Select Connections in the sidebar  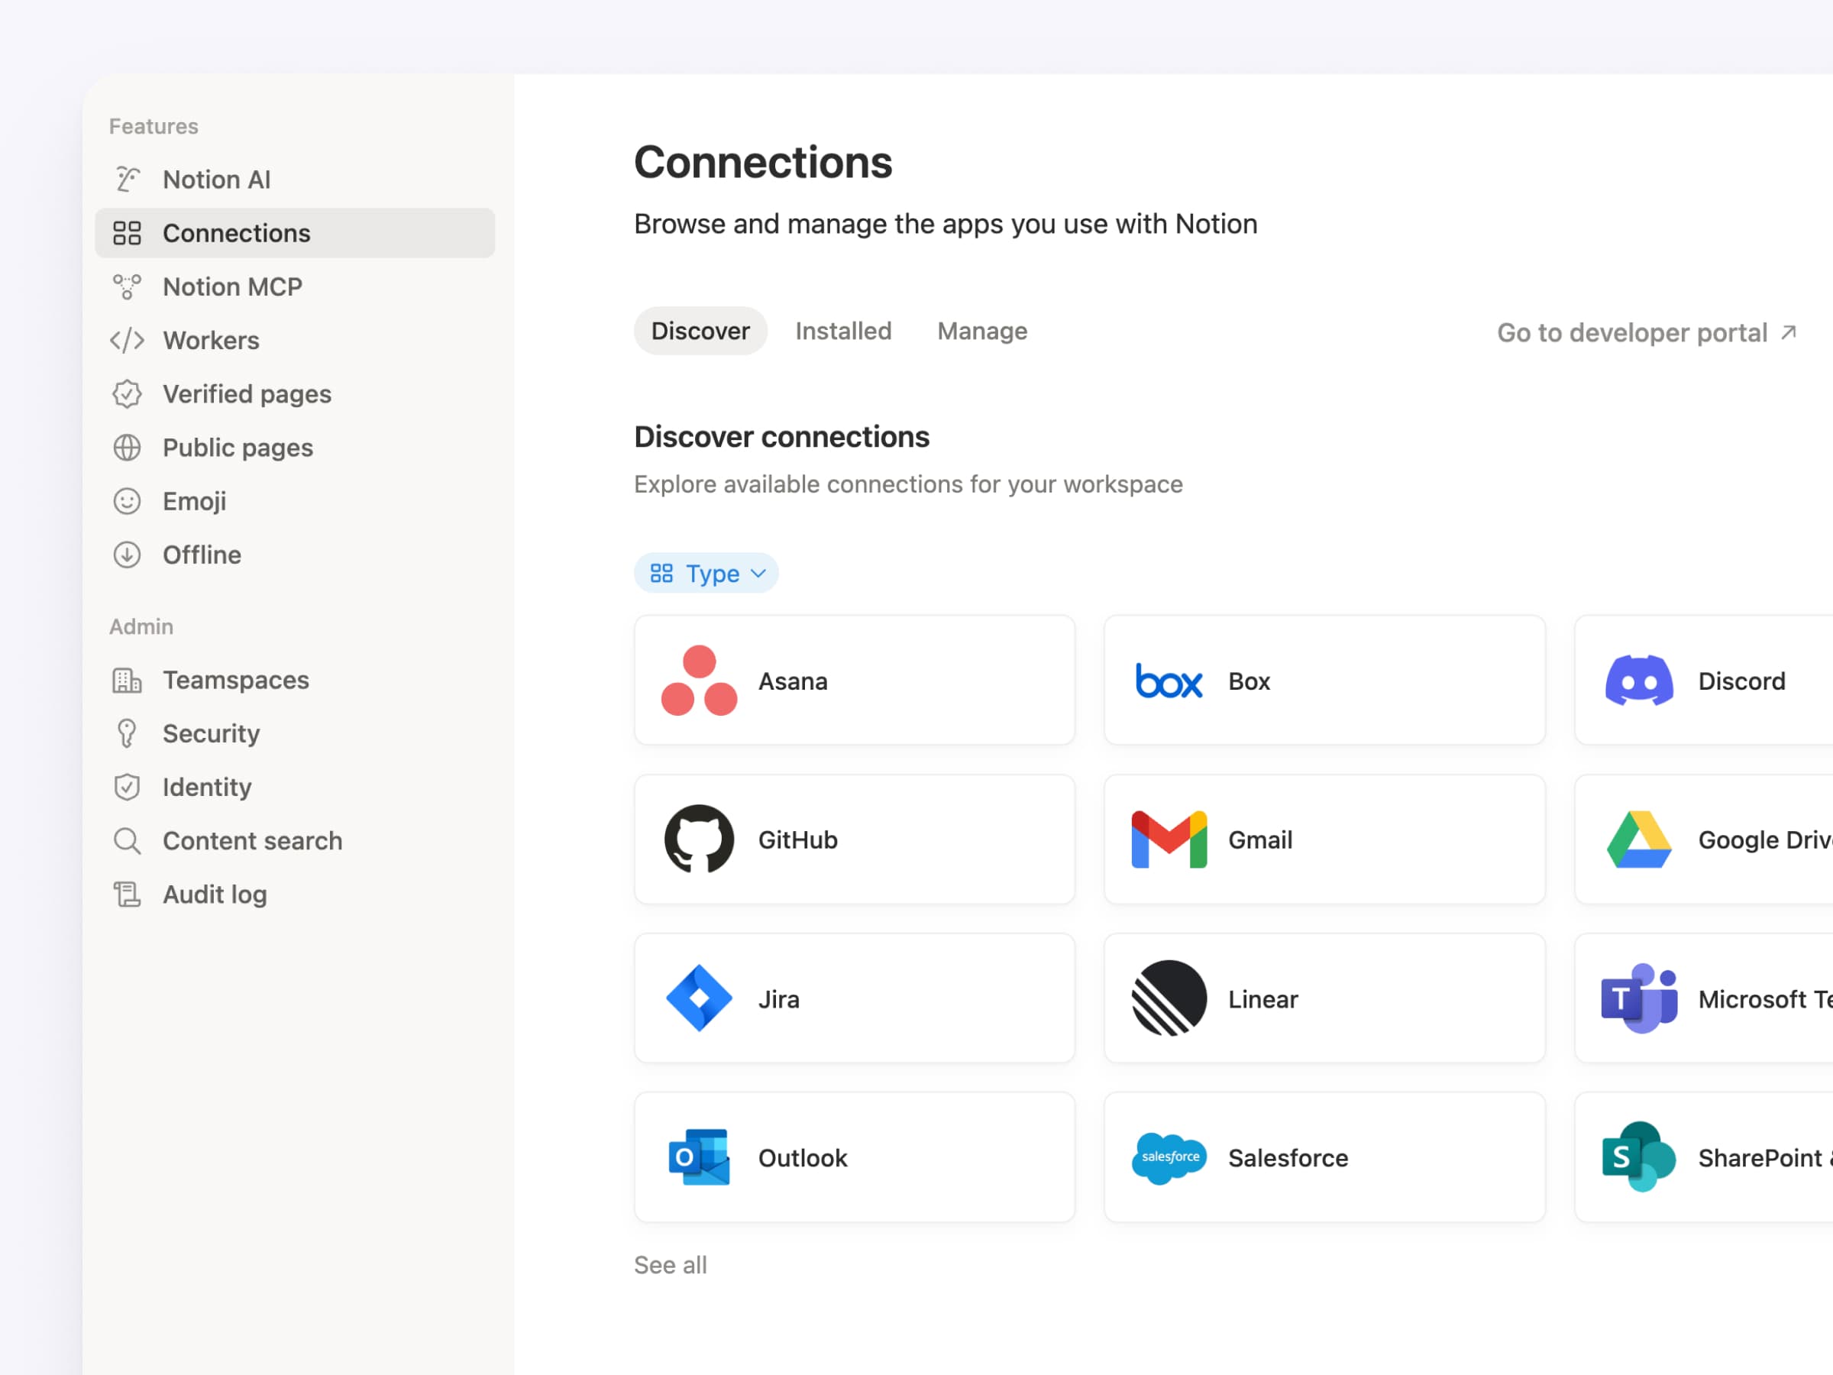(295, 233)
